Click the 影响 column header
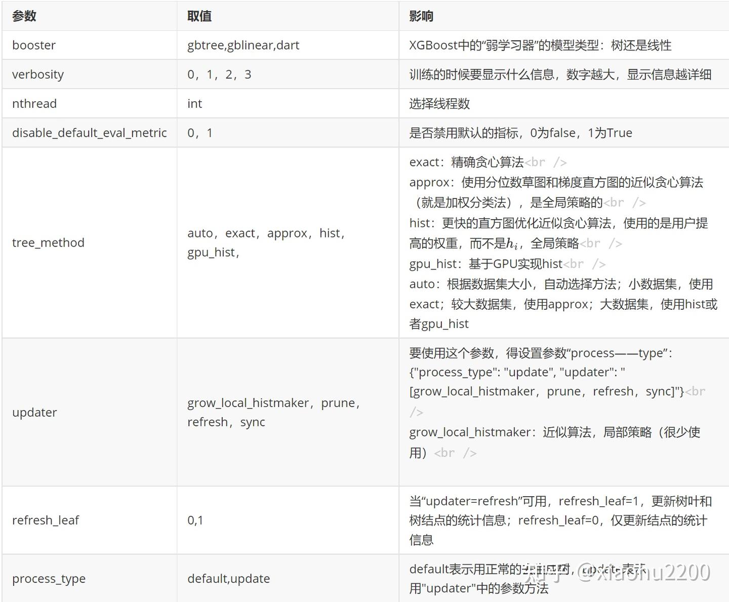The width and height of the screenshot is (729, 602). (x=421, y=15)
